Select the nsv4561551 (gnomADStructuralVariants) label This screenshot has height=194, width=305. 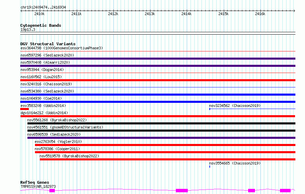65,127
